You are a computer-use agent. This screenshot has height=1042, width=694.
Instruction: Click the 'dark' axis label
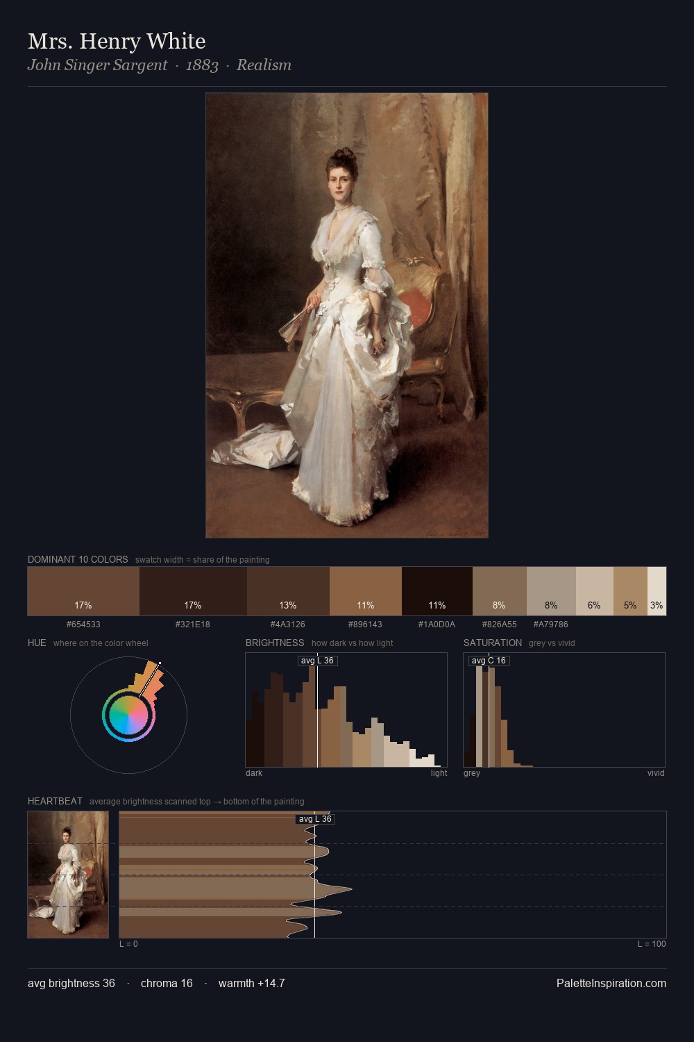[254, 773]
